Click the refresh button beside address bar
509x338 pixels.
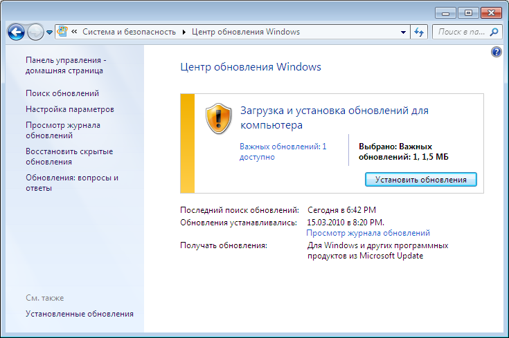419,32
